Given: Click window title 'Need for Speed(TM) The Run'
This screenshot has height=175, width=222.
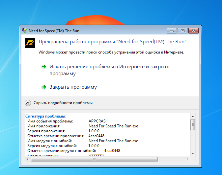Looking at the screenshot, I should tap(54, 31).
